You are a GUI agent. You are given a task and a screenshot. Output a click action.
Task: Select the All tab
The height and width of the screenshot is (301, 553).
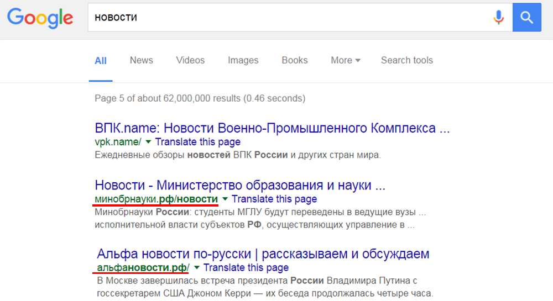[x=101, y=61]
